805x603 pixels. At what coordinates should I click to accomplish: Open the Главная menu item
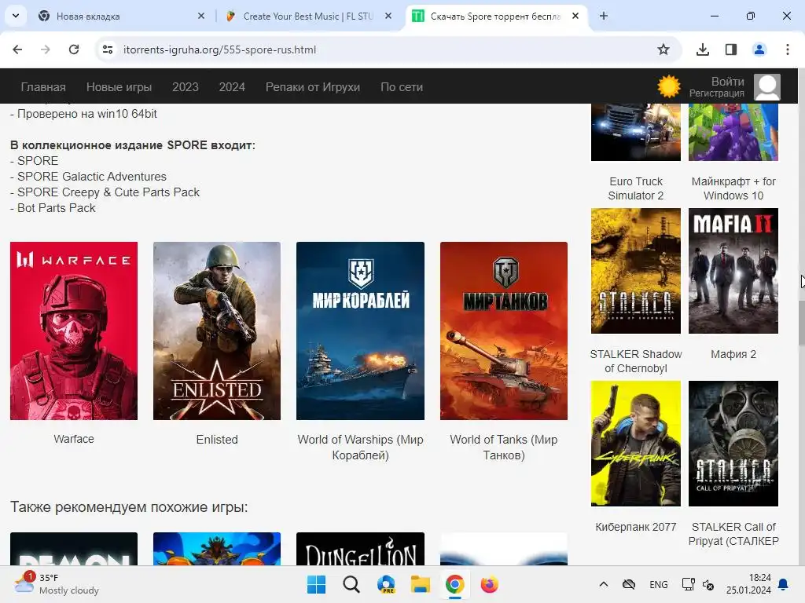(43, 87)
